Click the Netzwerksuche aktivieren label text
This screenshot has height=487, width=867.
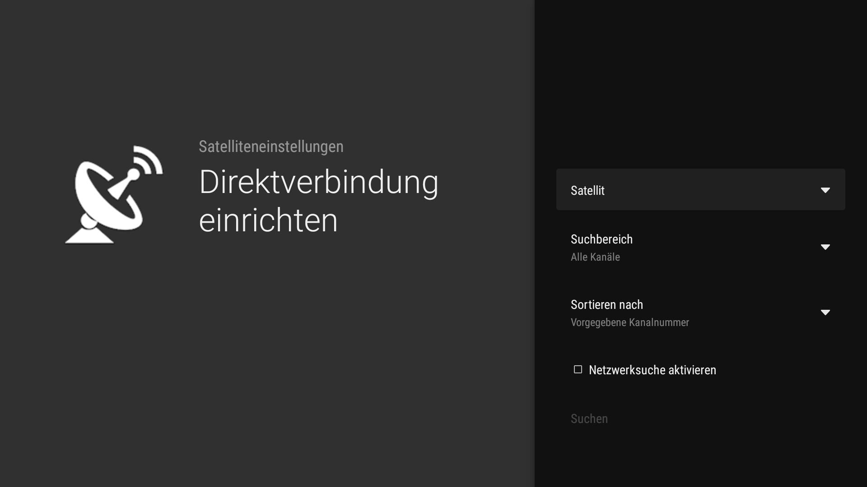point(652,370)
